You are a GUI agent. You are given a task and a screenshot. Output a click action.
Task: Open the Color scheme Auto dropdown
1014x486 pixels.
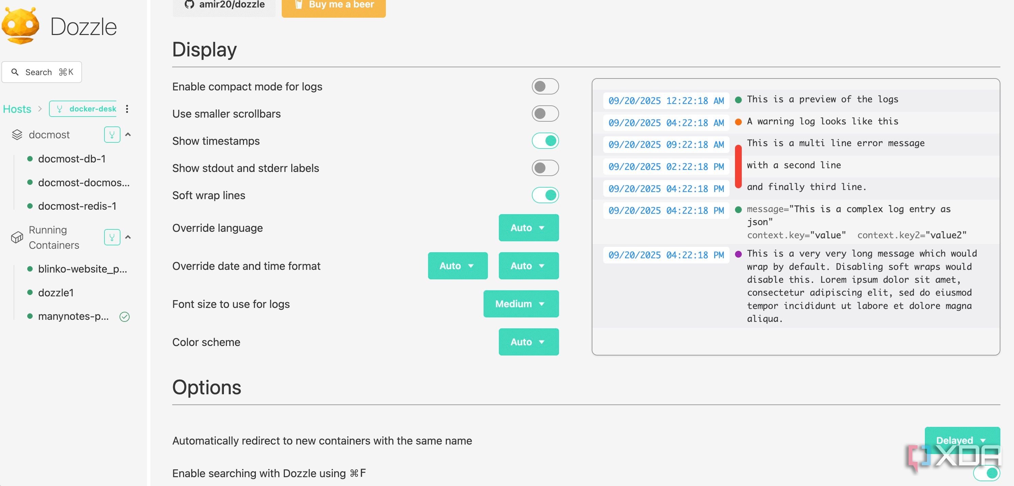click(x=528, y=342)
